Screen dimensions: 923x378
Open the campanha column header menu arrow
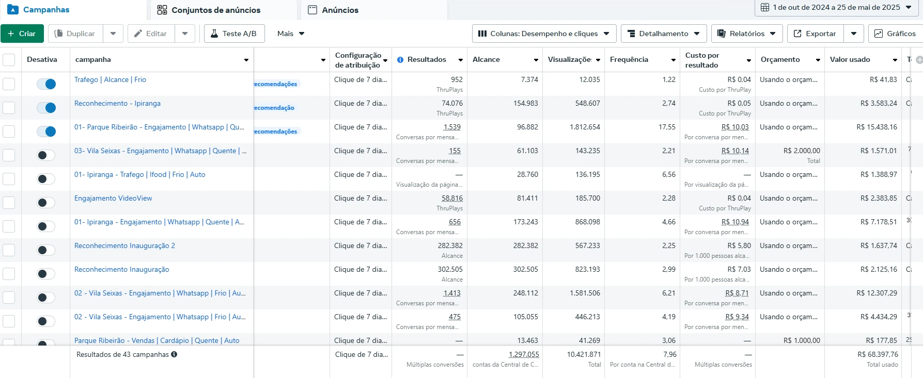pyautogui.click(x=246, y=60)
